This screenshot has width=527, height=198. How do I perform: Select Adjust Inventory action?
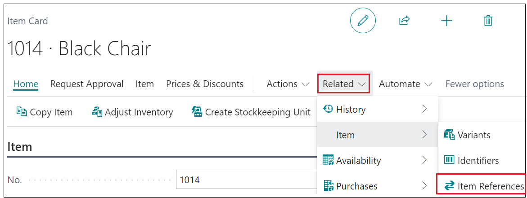coord(132,112)
